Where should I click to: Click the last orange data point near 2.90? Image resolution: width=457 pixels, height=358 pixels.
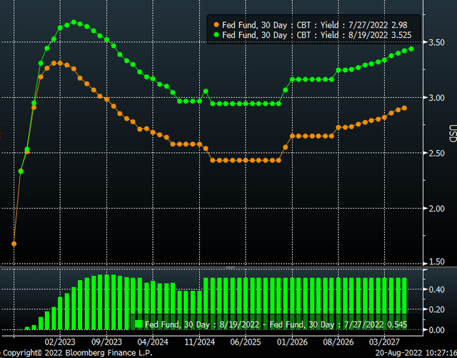click(x=404, y=108)
